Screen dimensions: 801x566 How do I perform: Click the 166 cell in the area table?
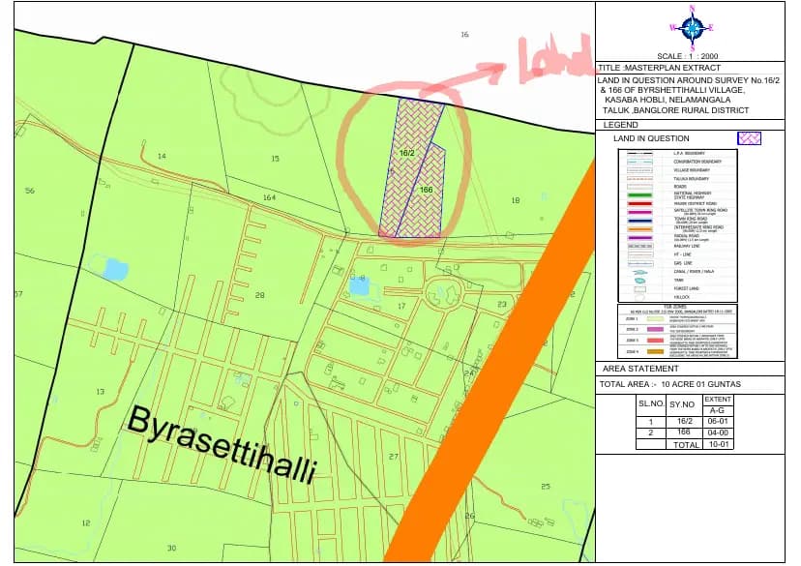(x=684, y=432)
